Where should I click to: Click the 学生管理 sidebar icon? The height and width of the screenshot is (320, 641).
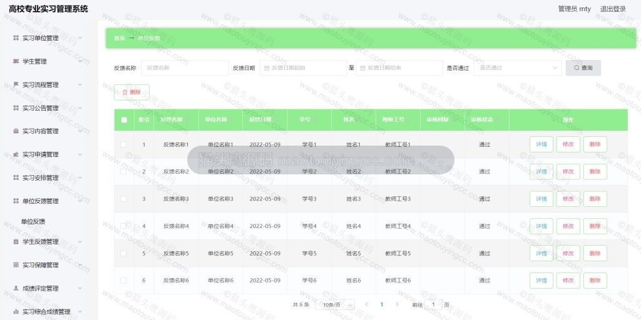16,61
